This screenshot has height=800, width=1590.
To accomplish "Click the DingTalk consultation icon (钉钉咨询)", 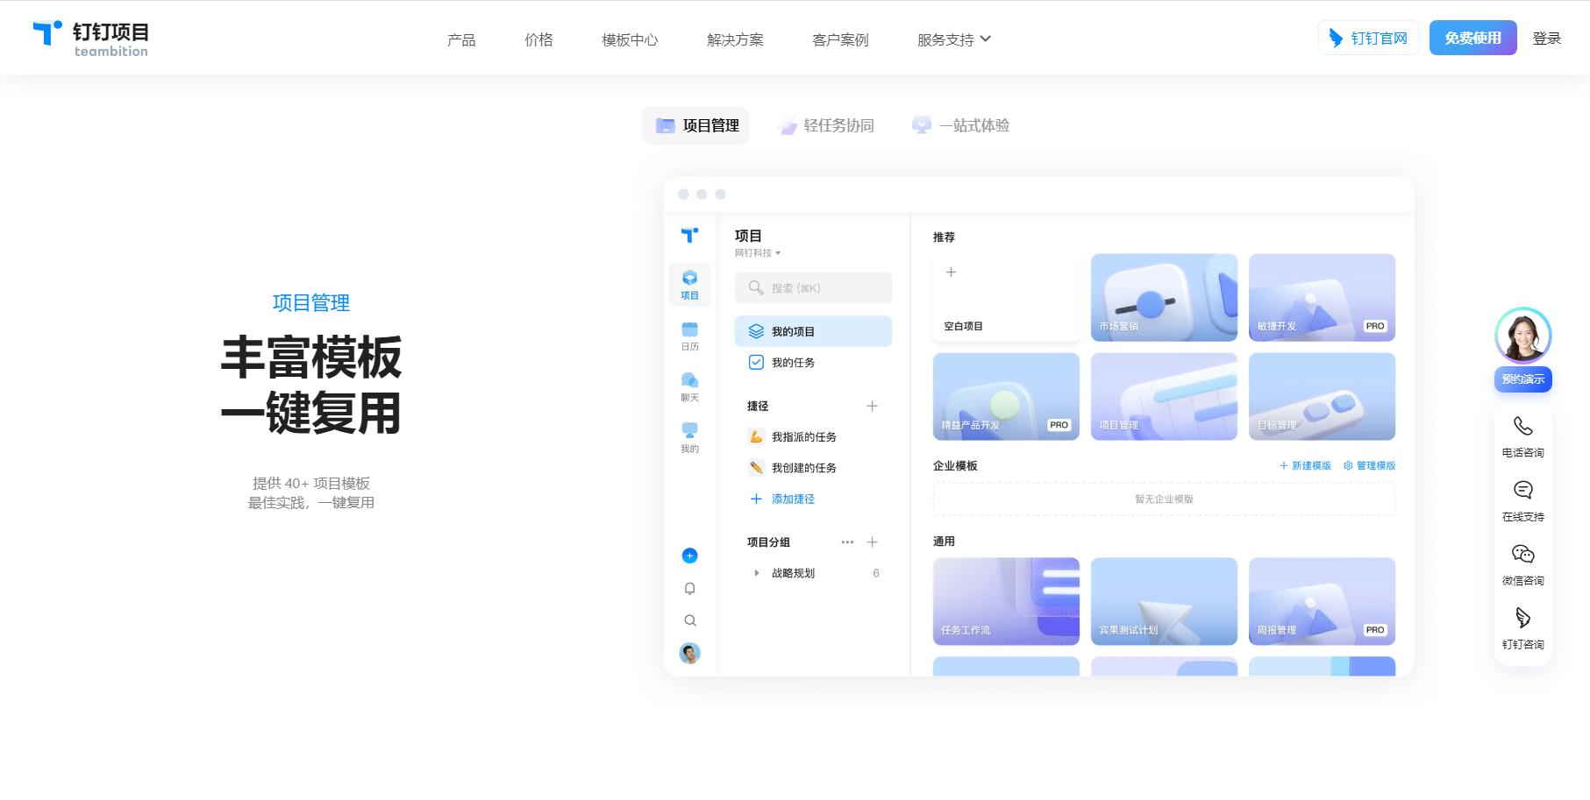I will (x=1522, y=619).
